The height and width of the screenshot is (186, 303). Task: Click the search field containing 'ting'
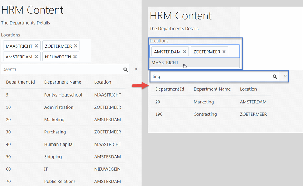tap(210, 76)
